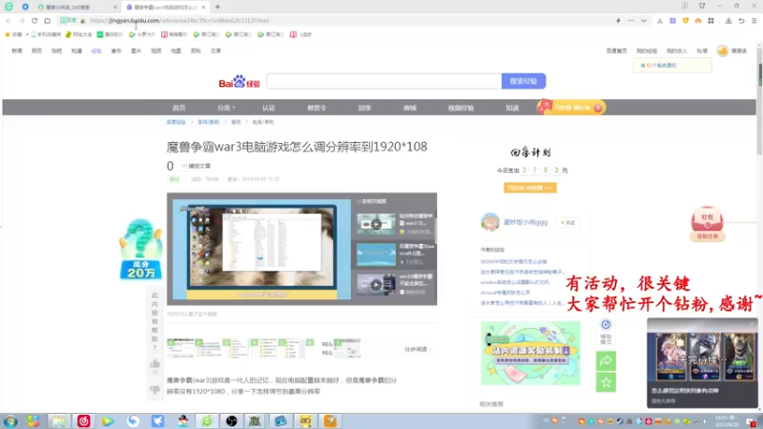Click the 红包 red envelope task icon
Screen dimensions: 763x429
pos(708,224)
